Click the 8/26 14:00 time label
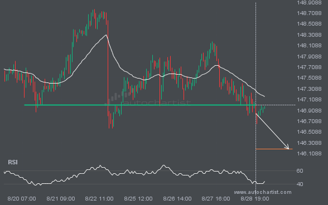The width and height of the screenshot is (328, 205). pyautogui.click(x=177, y=199)
